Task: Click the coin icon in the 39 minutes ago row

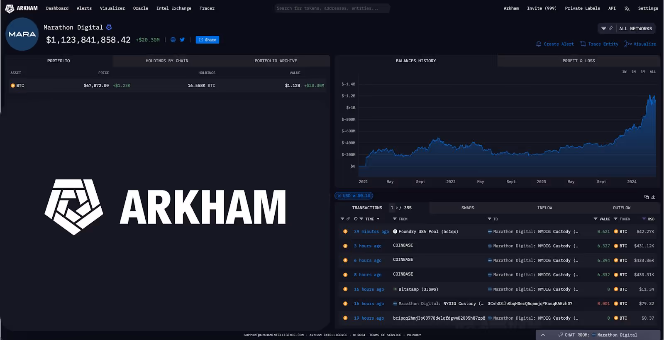Action: [x=345, y=232]
